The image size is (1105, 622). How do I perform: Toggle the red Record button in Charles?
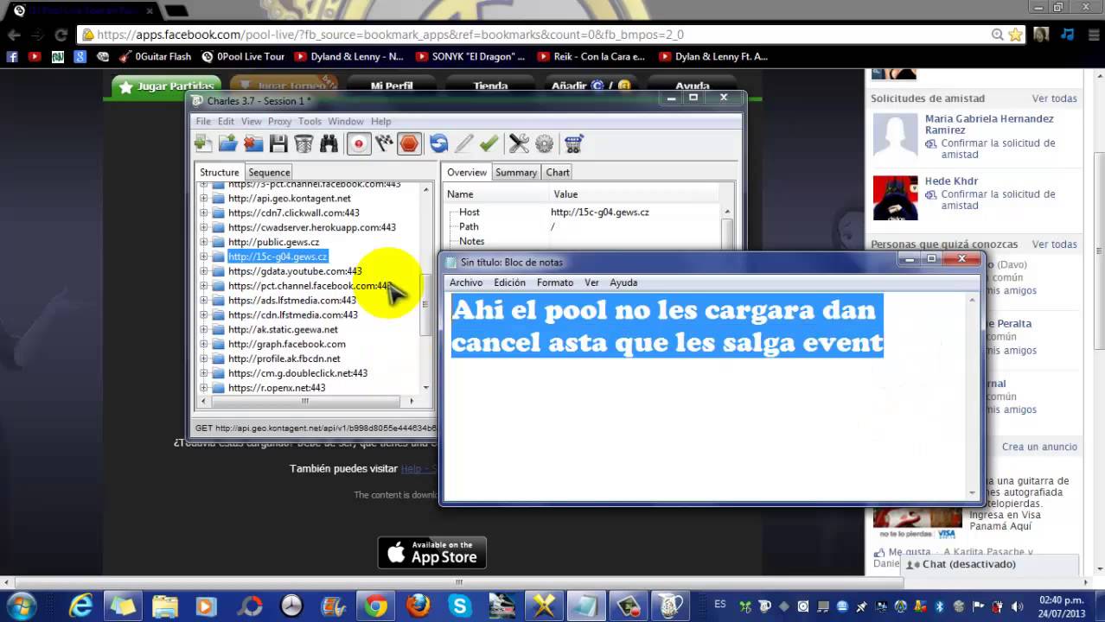pos(358,143)
